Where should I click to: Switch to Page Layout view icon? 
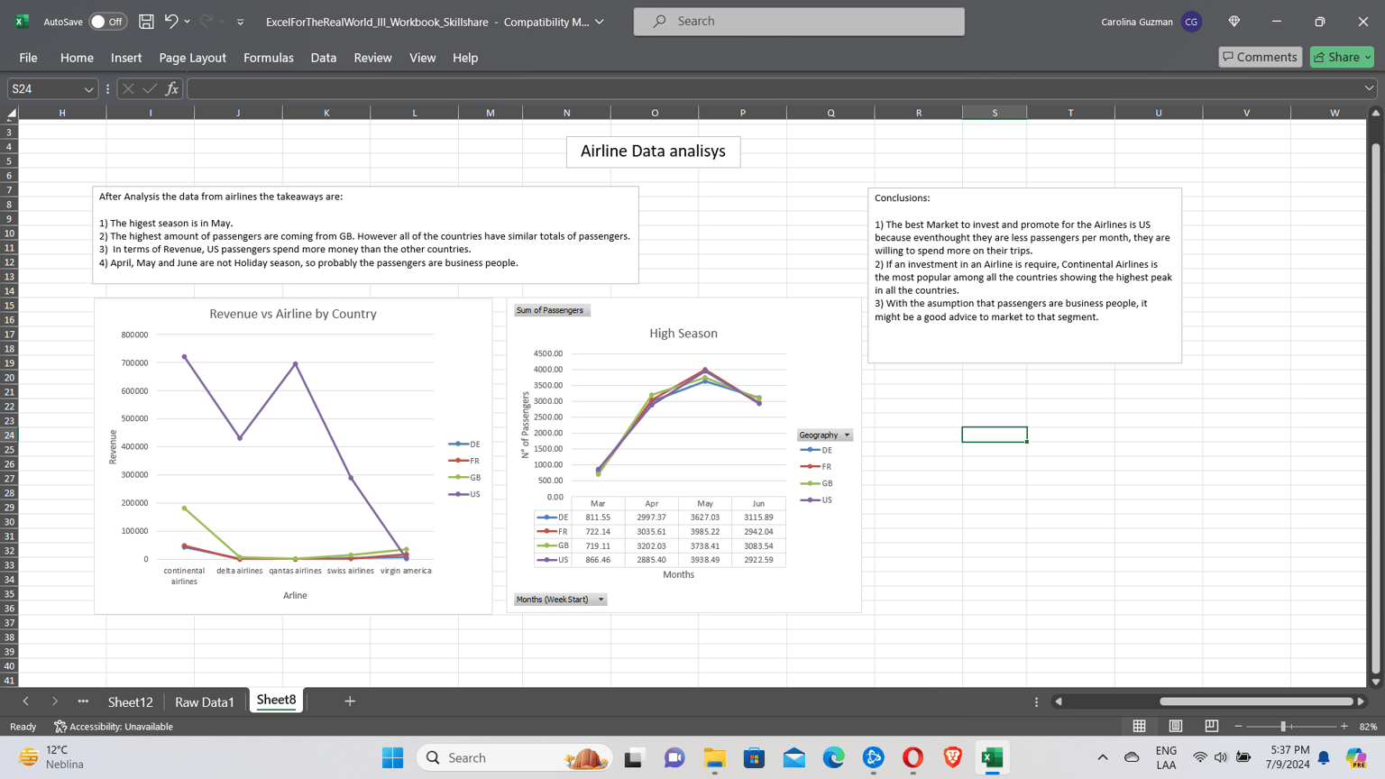[x=1176, y=726]
